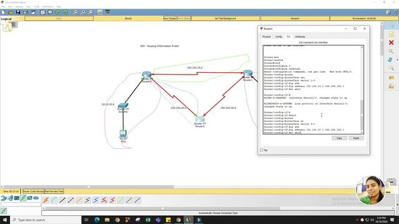The height and width of the screenshot is (224, 399).
Task: Click the New file toolbar icon
Action: pos(3,12)
